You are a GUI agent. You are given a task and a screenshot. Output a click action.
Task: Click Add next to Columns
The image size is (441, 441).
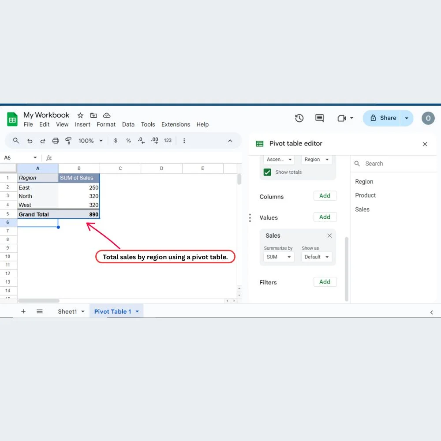pyautogui.click(x=325, y=196)
